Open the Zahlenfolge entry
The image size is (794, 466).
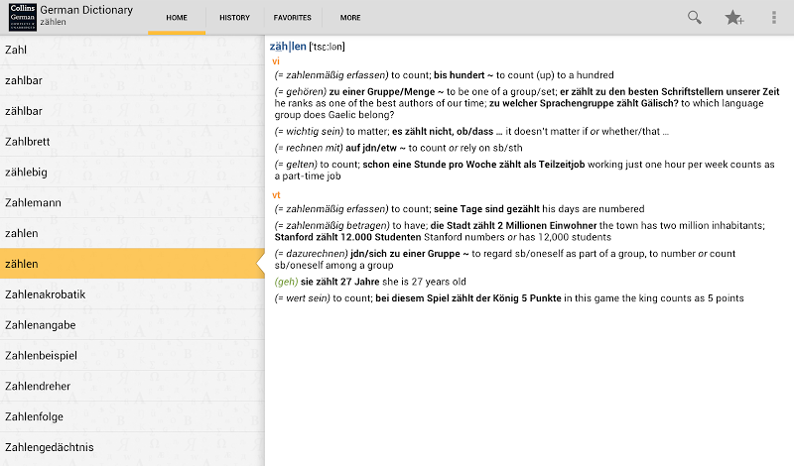[x=132, y=416]
